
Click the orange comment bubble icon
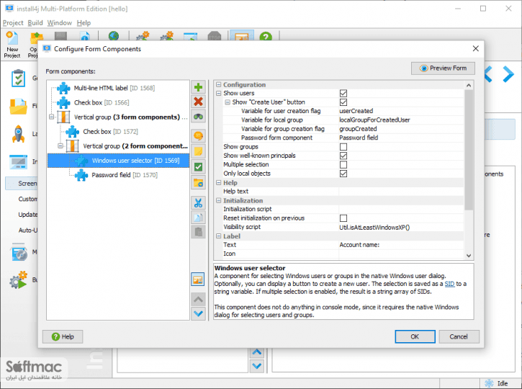coord(199,136)
